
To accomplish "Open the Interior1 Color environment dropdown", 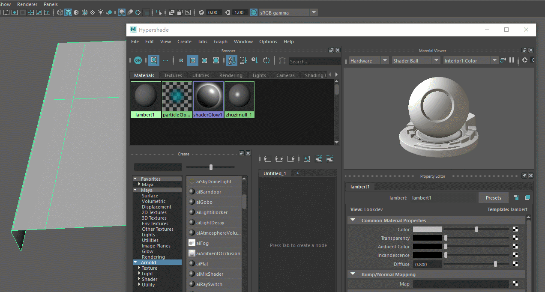I will [470, 60].
